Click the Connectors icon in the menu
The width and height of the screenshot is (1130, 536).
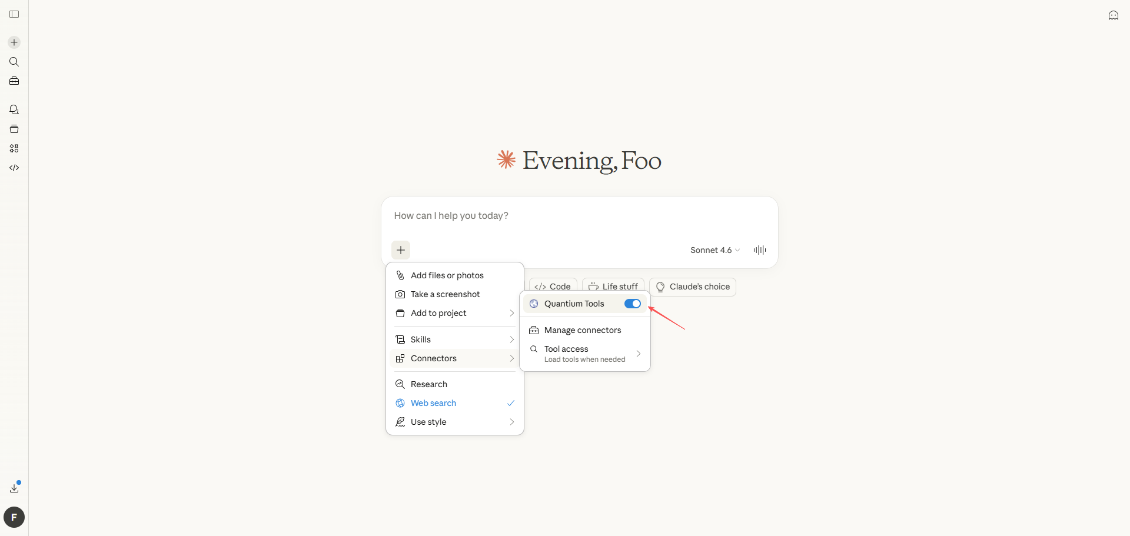click(400, 358)
